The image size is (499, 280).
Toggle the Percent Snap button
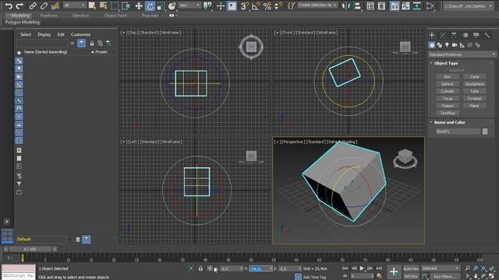[x=267, y=5]
